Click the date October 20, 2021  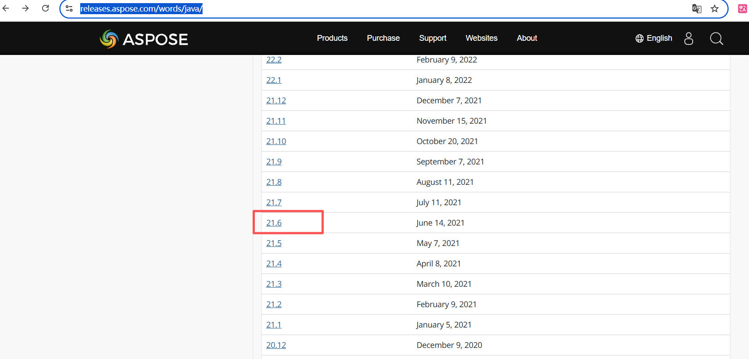(x=447, y=141)
